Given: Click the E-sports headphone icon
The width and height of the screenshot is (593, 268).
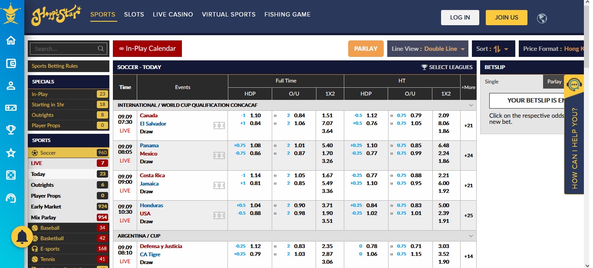Looking at the screenshot, I should [x=35, y=249].
